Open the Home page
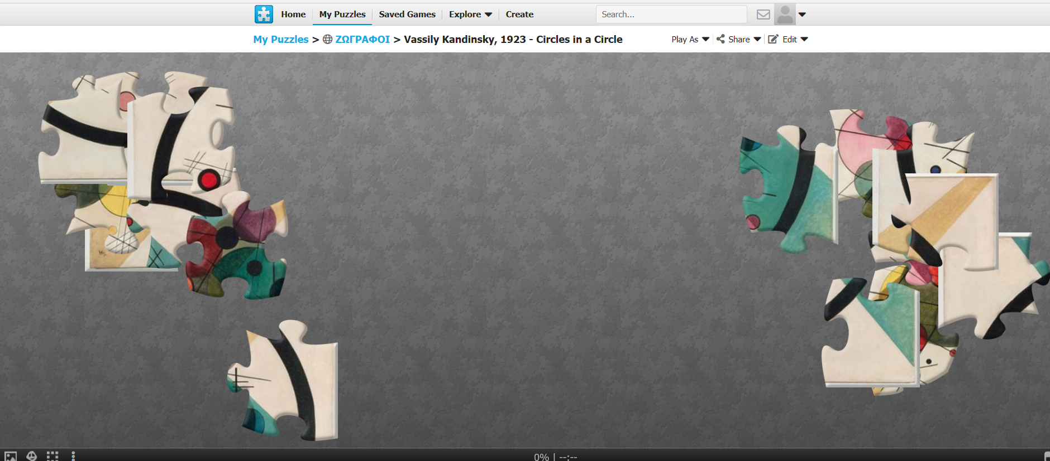 click(293, 14)
